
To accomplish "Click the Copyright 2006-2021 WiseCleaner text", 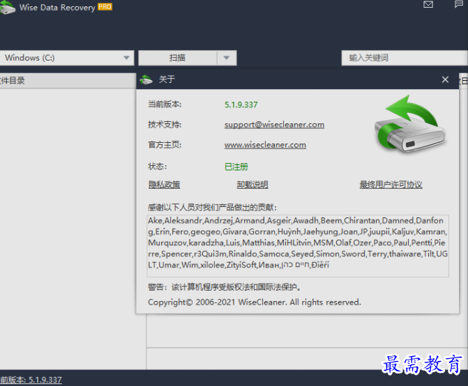I will click(x=255, y=302).
